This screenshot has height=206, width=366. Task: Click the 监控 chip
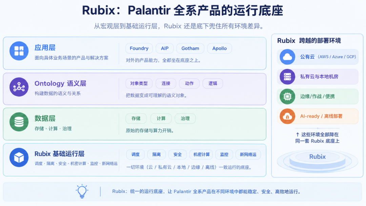coord(224,154)
